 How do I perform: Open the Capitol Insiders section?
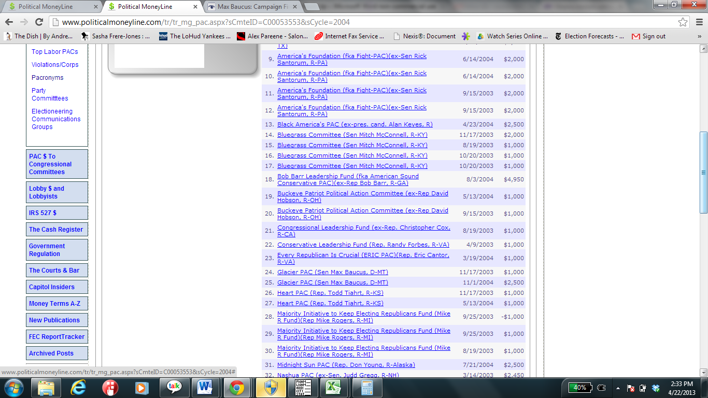point(57,287)
